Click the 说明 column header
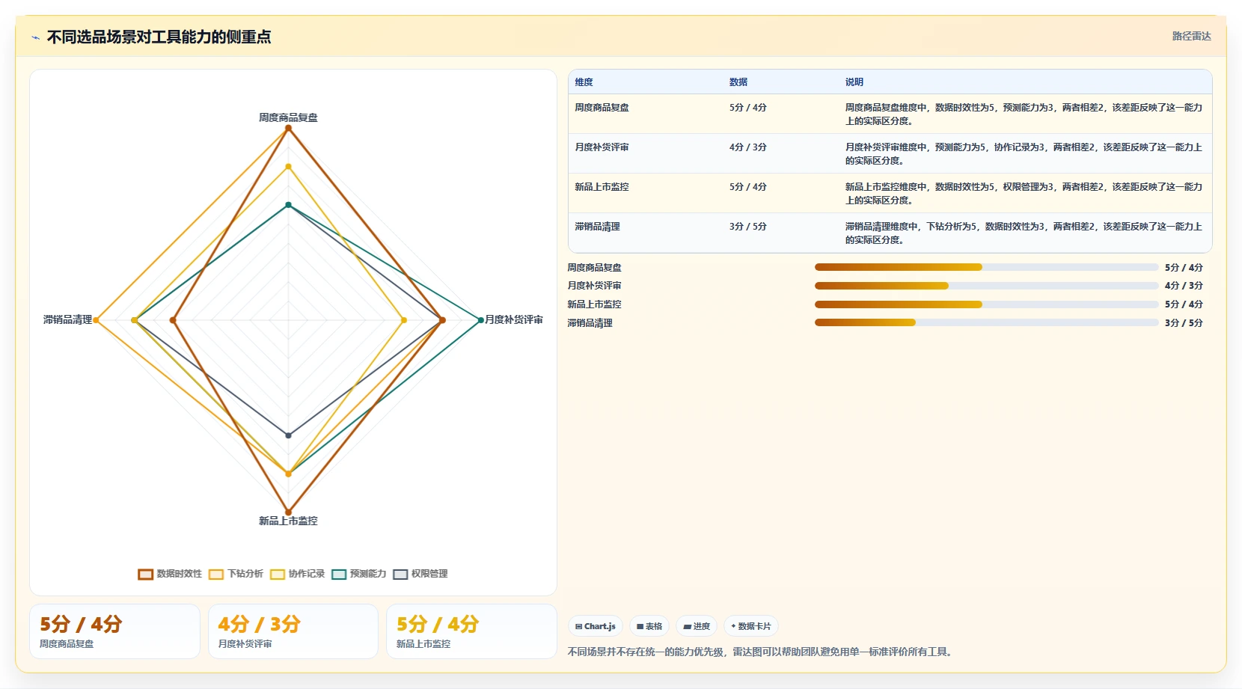The width and height of the screenshot is (1242, 689). pyautogui.click(x=854, y=82)
